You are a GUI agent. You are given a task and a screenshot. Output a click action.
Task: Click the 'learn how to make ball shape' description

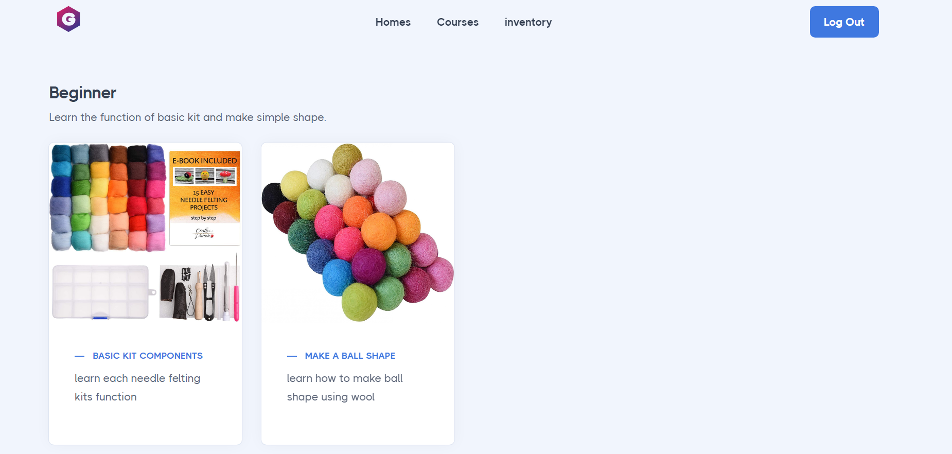(345, 388)
